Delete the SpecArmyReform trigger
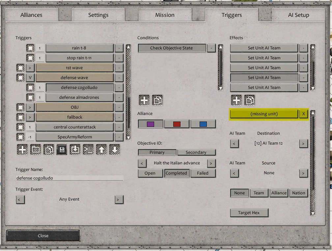The image size is (332, 251). (x=119, y=137)
